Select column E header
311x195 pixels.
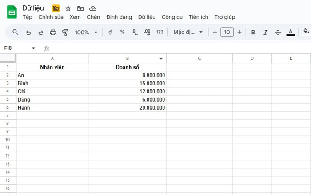coord(291,58)
